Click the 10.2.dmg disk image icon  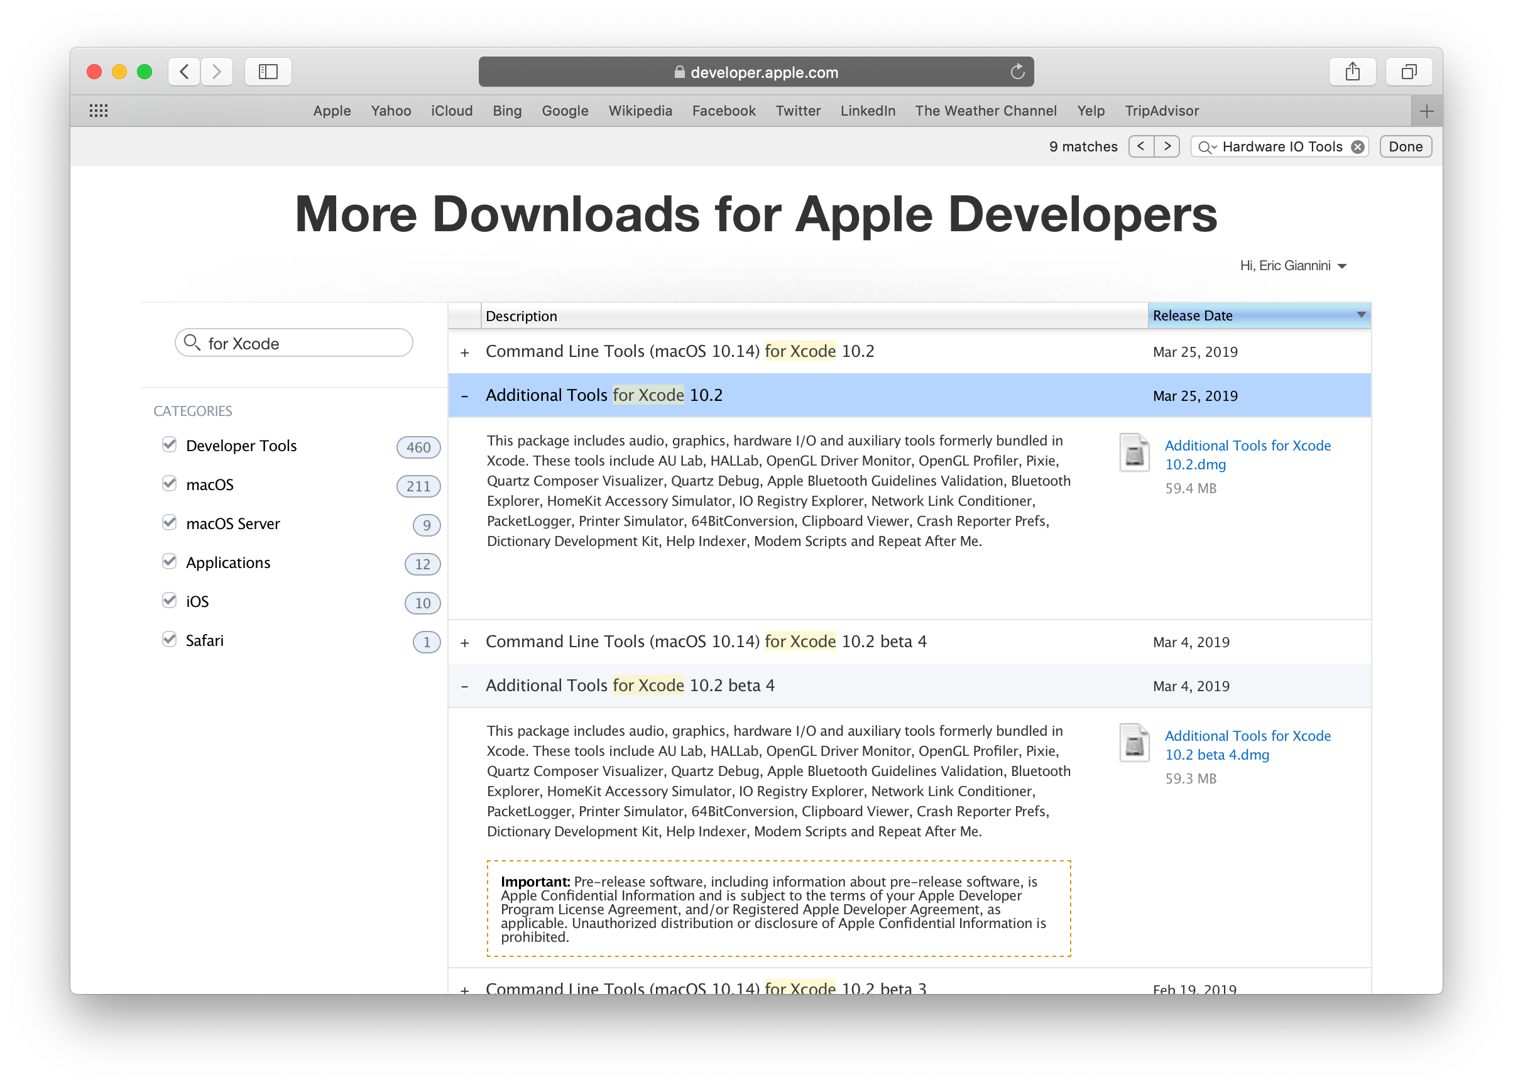(x=1134, y=452)
